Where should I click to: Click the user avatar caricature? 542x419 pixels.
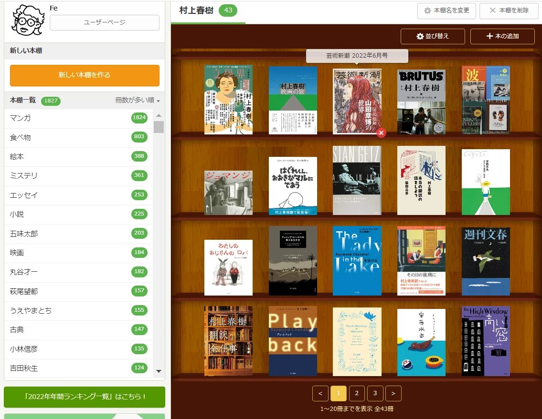[28, 20]
